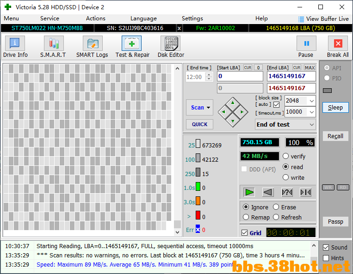Select Refresh error action

[x=276, y=217]
